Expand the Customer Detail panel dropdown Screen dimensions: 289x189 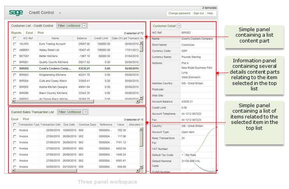pos(179,26)
